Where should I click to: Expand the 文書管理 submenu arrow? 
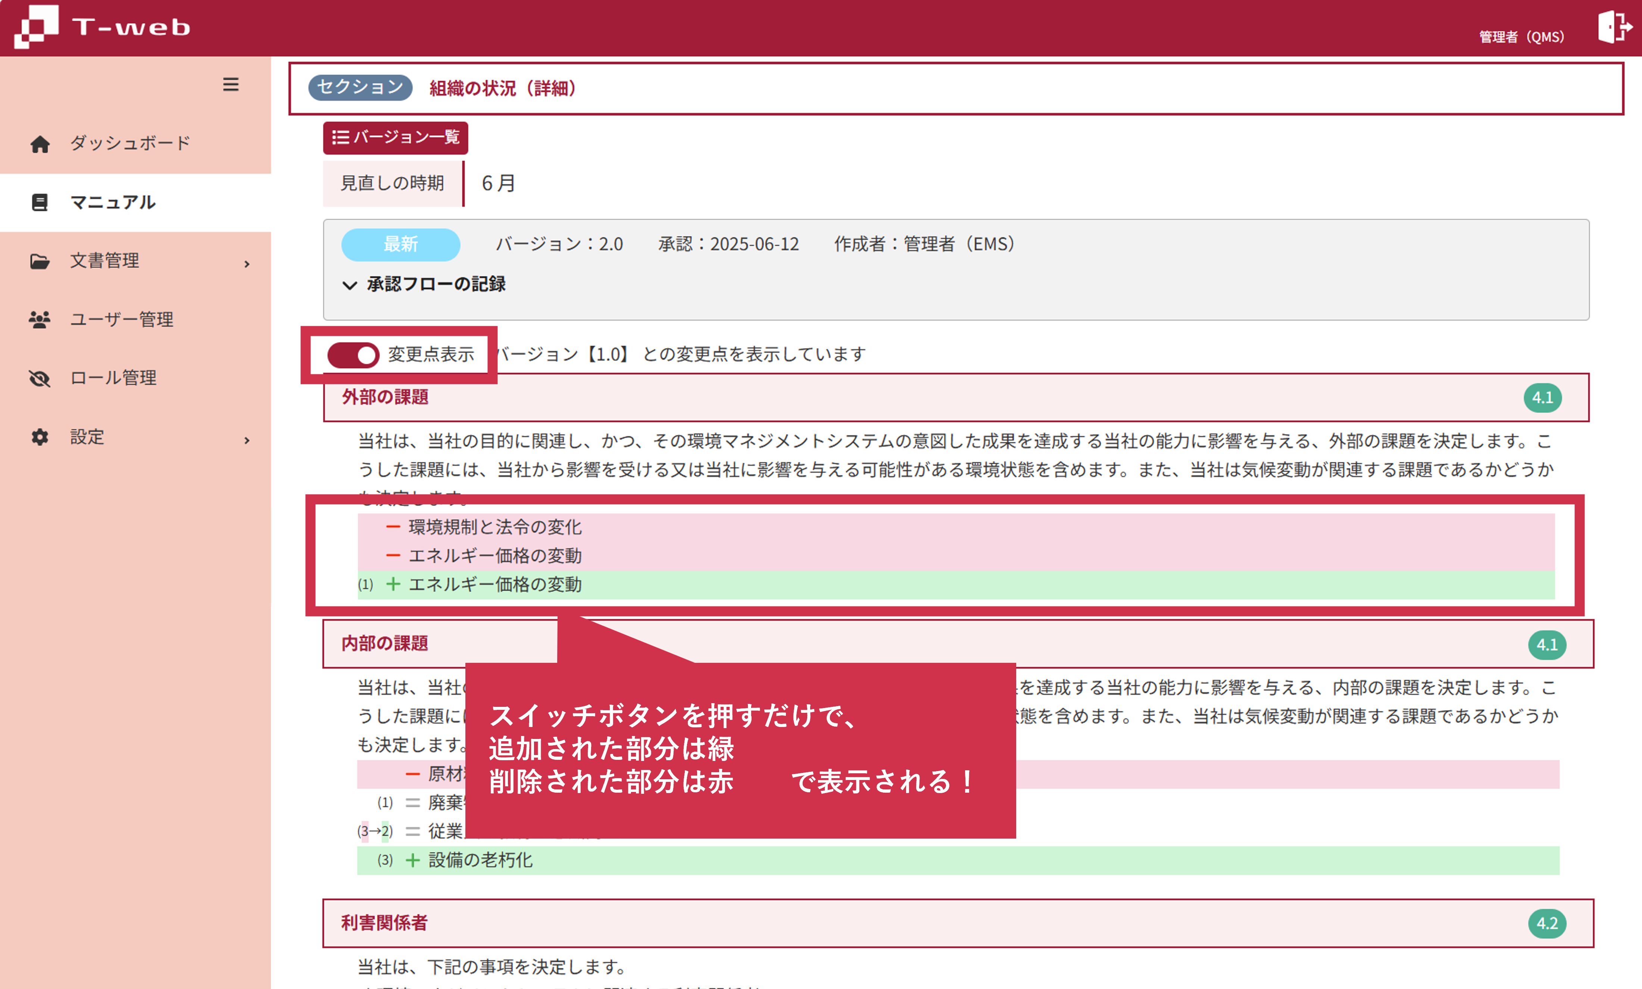click(247, 264)
